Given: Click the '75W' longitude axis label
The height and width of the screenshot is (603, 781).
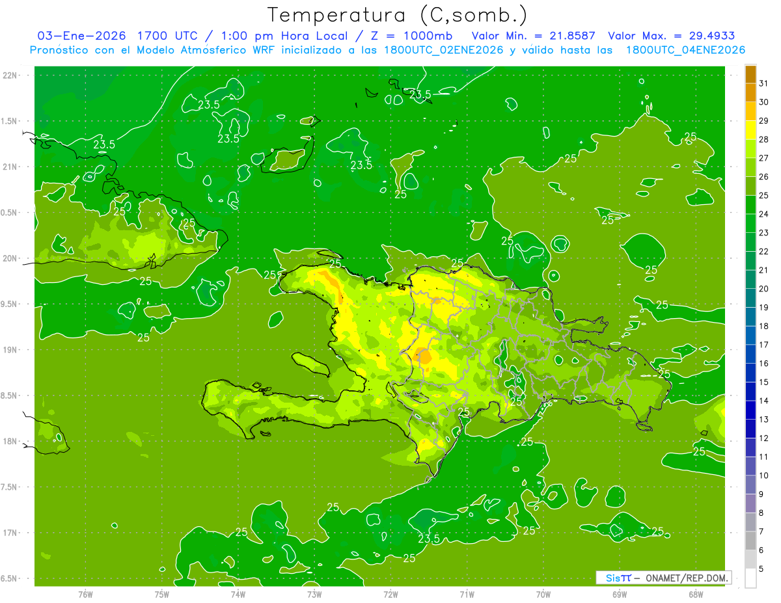Looking at the screenshot, I should pyautogui.click(x=162, y=595).
